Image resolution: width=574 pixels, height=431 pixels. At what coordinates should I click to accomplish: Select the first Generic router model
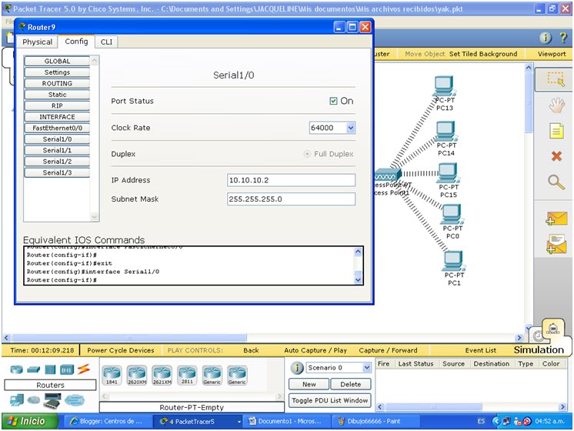212,376
